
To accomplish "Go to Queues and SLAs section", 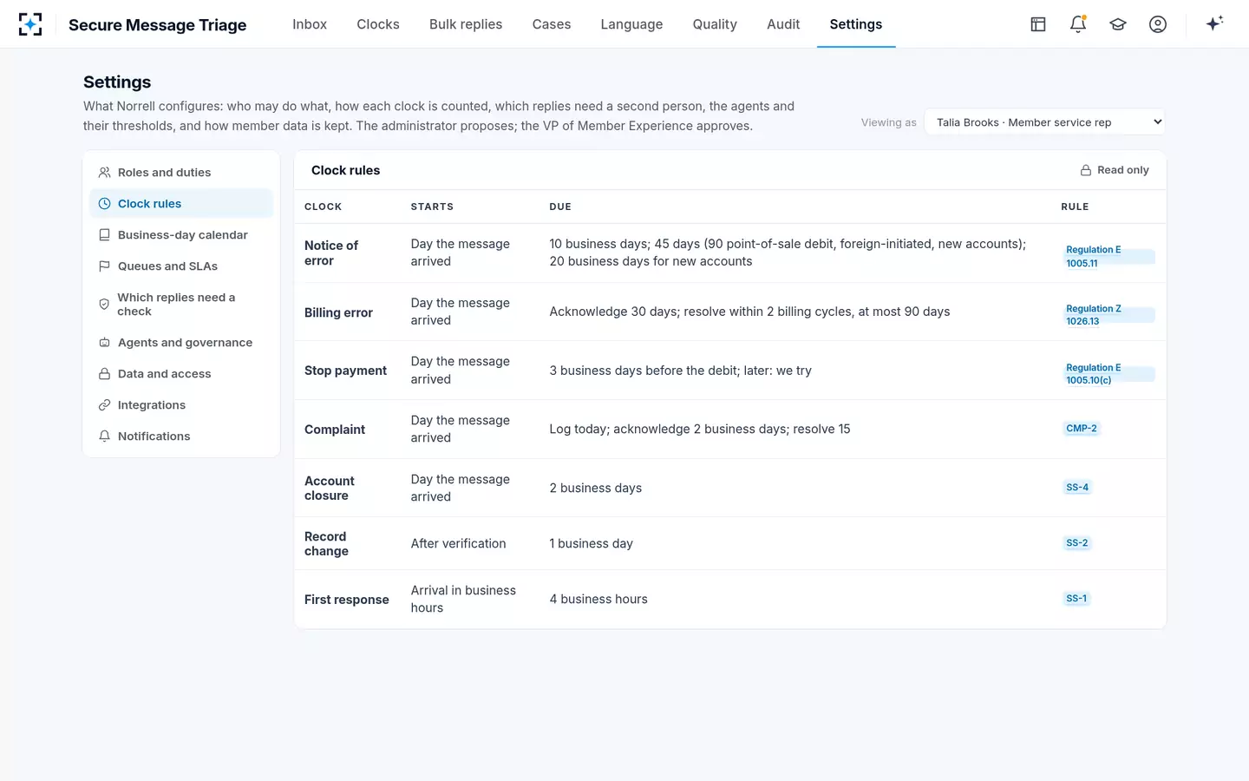I will click(x=181, y=266).
